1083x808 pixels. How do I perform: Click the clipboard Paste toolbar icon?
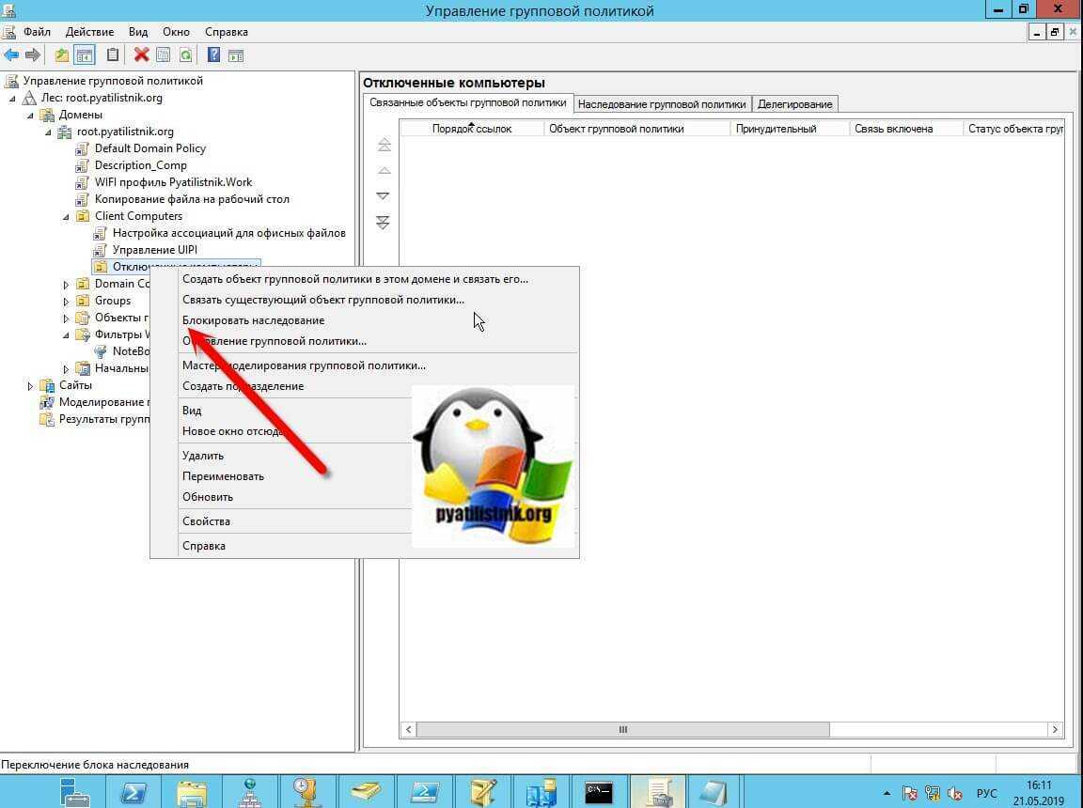(x=113, y=55)
